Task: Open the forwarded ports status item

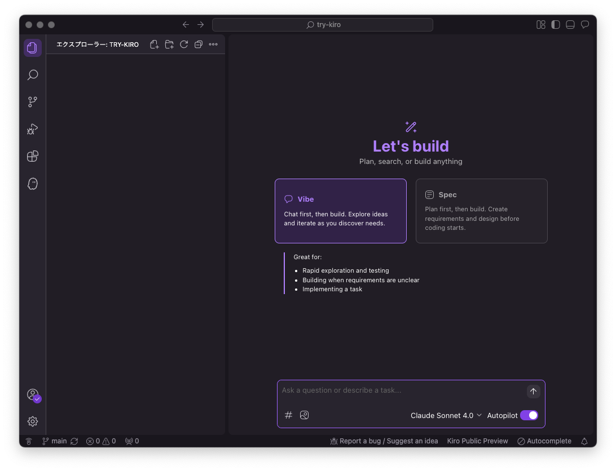Action: [132, 441]
